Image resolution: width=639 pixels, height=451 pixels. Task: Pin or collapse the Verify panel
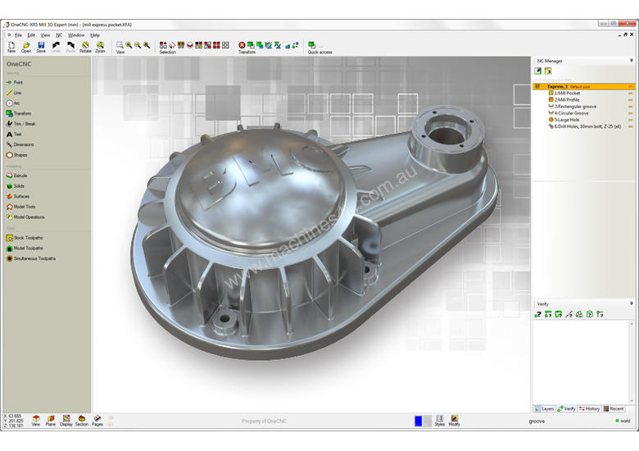[631, 304]
